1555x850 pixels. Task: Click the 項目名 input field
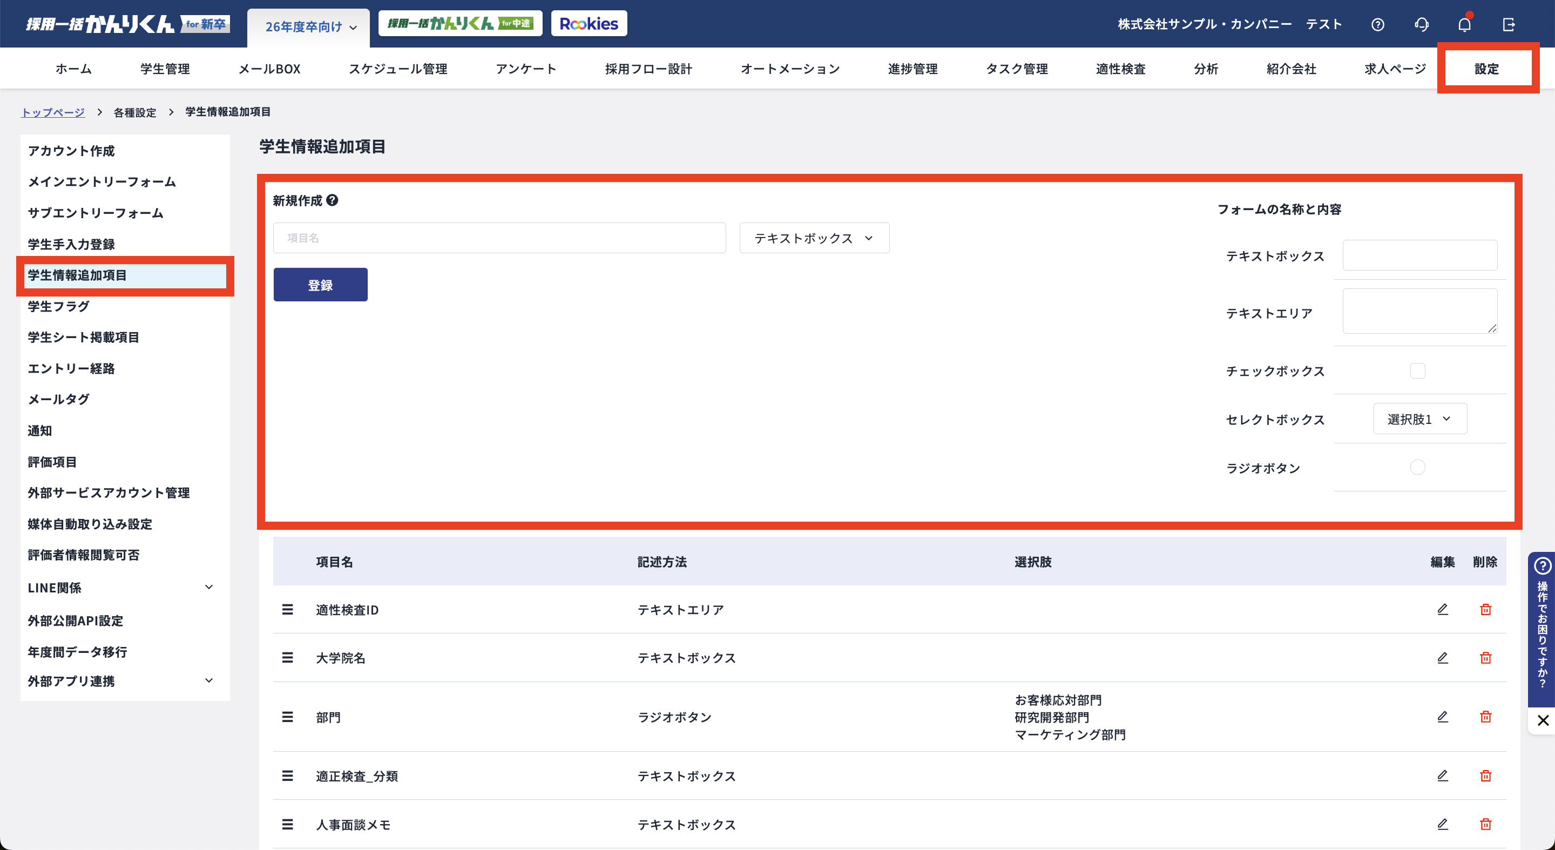[498, 238]
